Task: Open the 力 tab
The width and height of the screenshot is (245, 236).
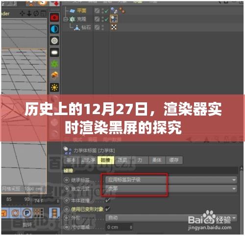Action: (x=140, y=160)
